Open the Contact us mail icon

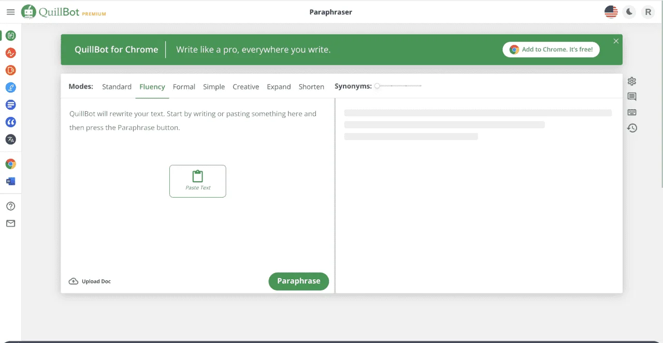(x=10, y=223)
